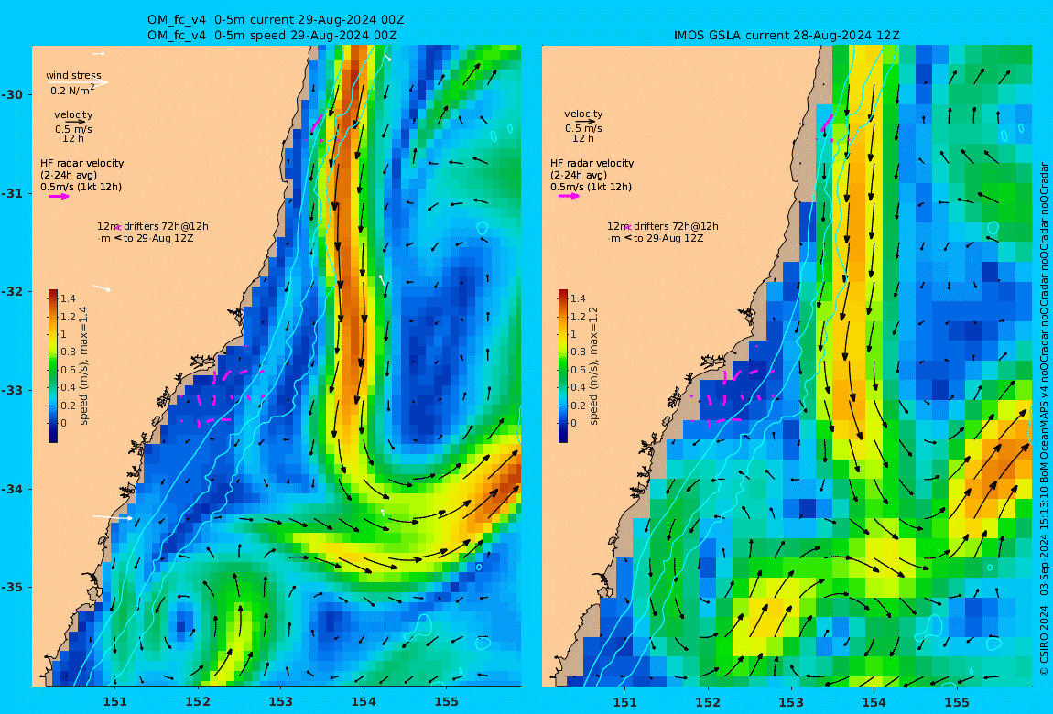
Task: Click 'HF radar velocity' text in left panel
Action: tap(81, 163)
